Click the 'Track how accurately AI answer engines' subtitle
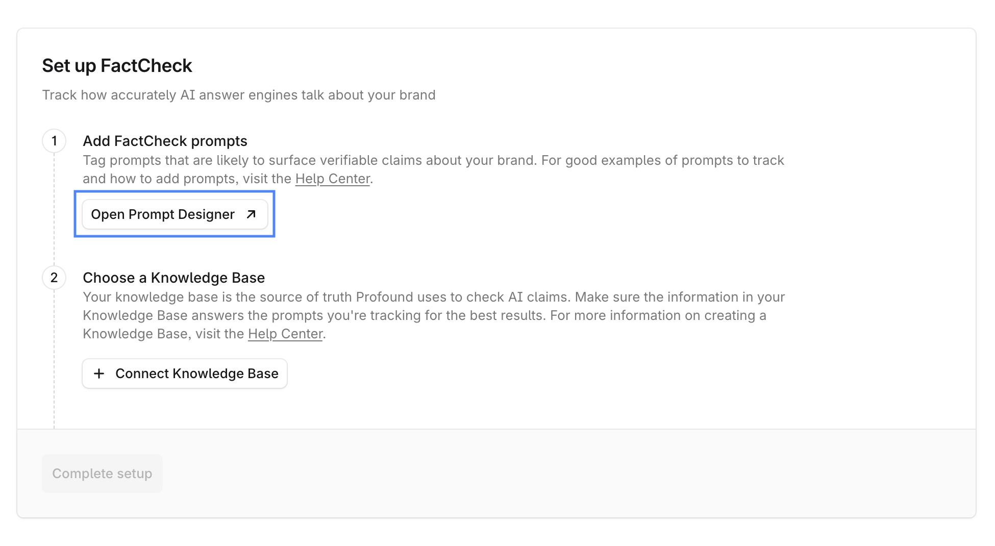The height and width of the screenshot is (546, 995). [239, 95]
